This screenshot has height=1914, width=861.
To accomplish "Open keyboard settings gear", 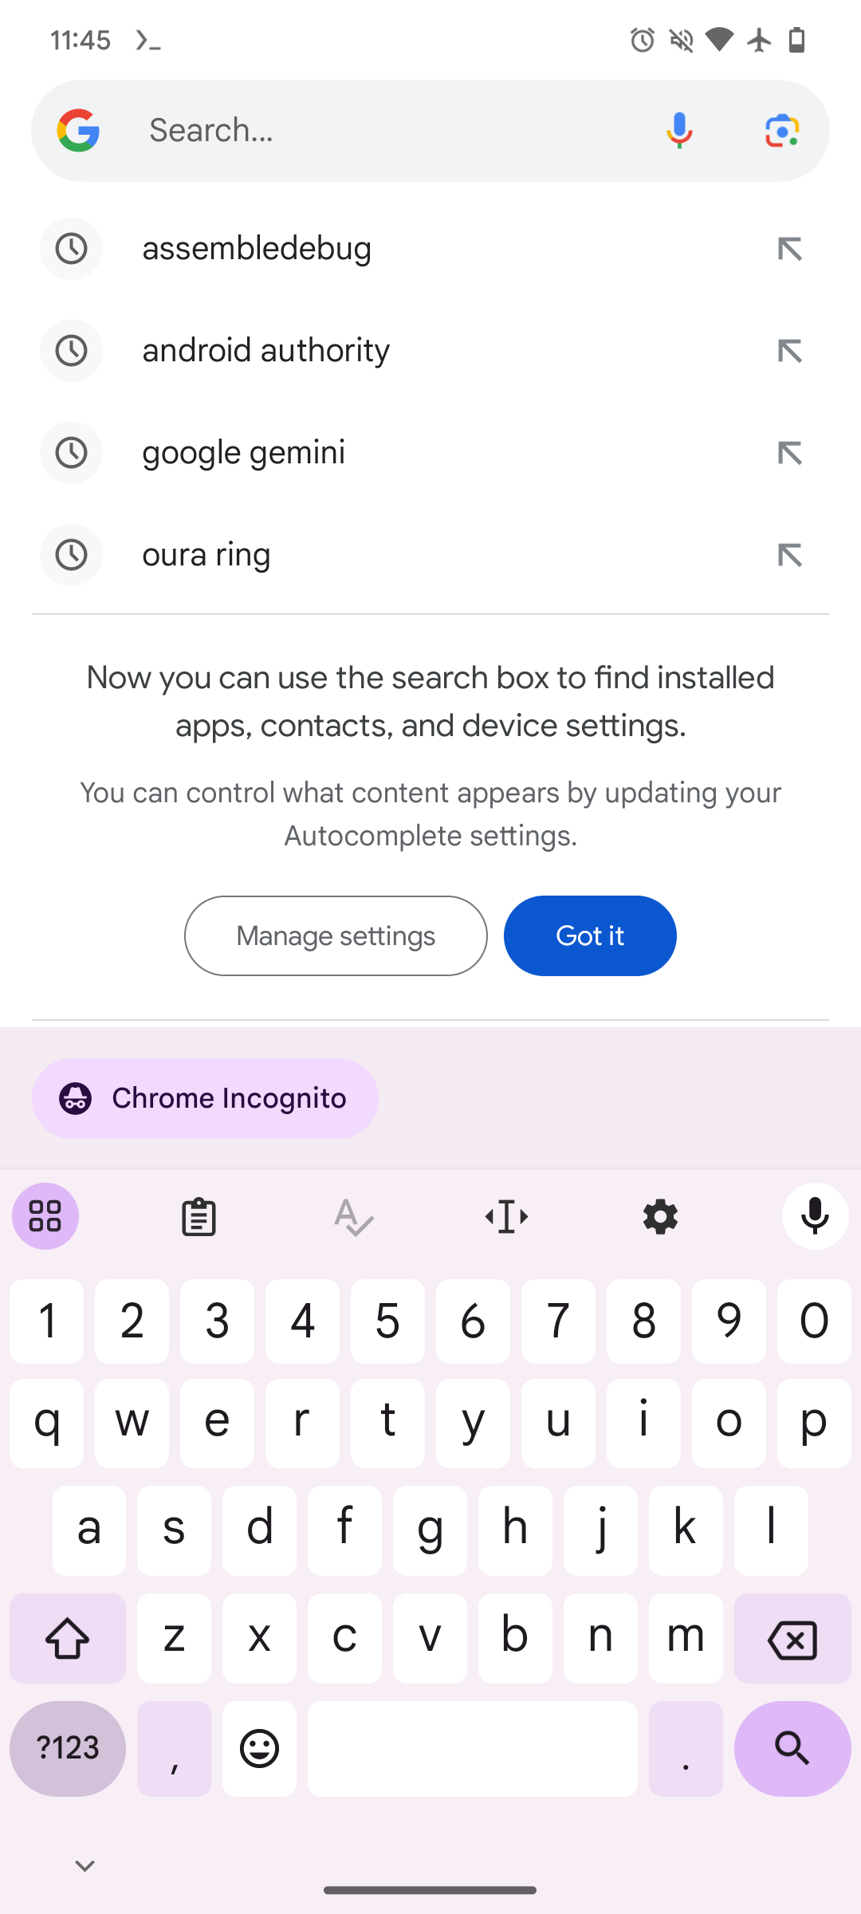I will (660, 1217).
